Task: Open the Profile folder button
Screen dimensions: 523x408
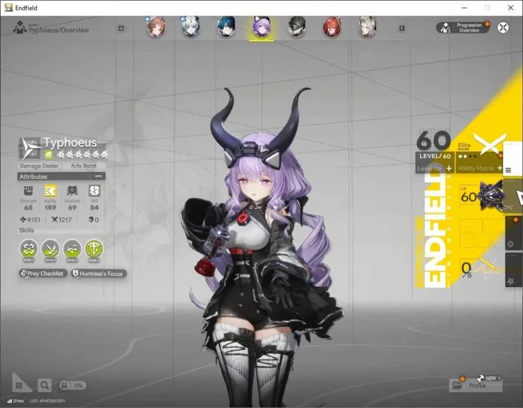Action: 476,386
